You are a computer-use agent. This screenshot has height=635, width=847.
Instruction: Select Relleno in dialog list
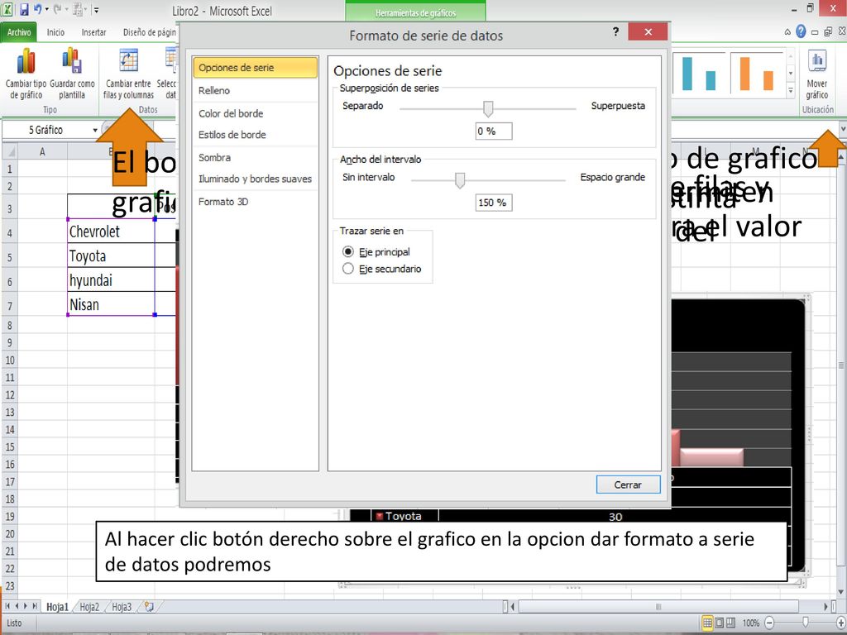(255, 91)
